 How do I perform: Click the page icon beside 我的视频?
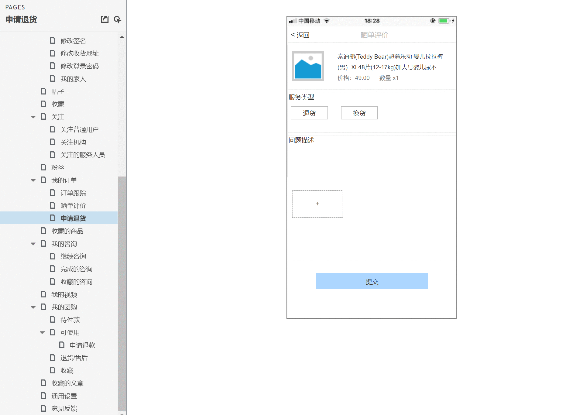(x=43, y=294)
